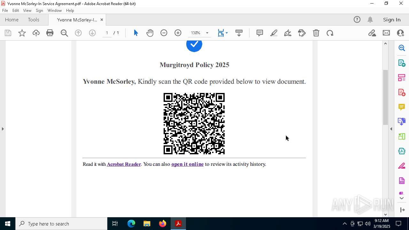Viewport: 409px width, 230px height.
Task: Email the document envelope icon
Action: click(x=386, y=33)
